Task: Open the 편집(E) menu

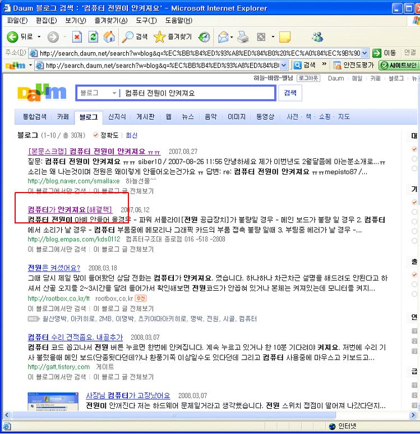Action: [x=46, y=20]
